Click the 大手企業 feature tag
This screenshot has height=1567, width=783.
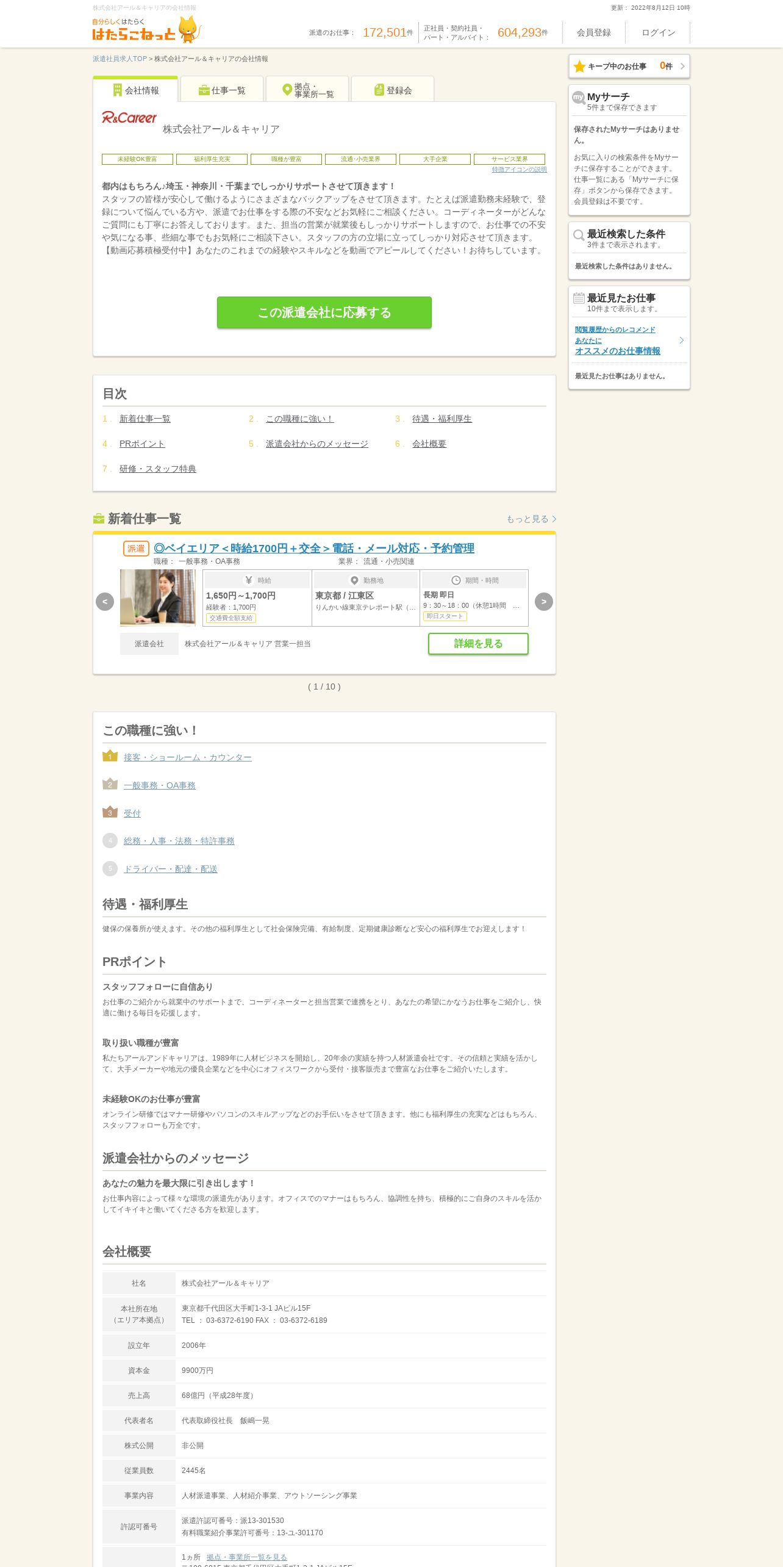[x=435, y=159]
